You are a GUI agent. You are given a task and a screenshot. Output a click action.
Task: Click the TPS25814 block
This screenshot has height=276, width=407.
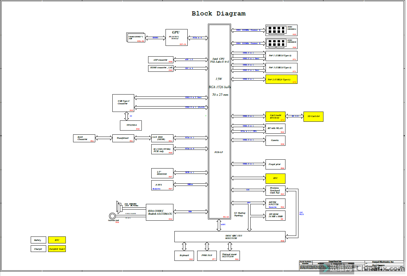(131, 126)
